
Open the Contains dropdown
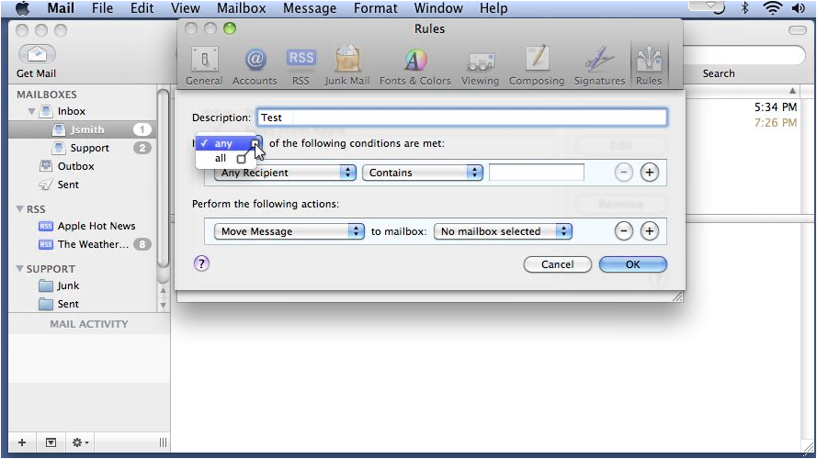(x=423, y=173)
